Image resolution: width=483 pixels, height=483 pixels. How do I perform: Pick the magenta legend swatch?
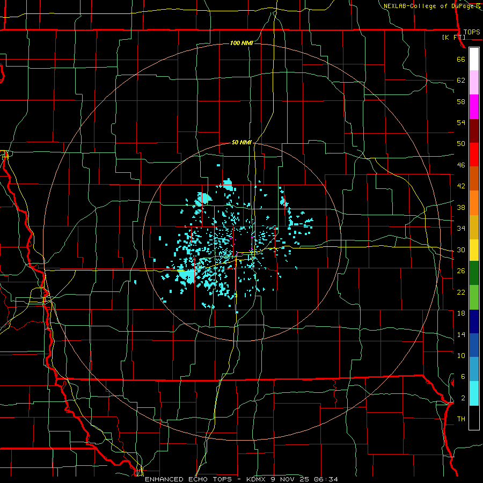(474, 107)
